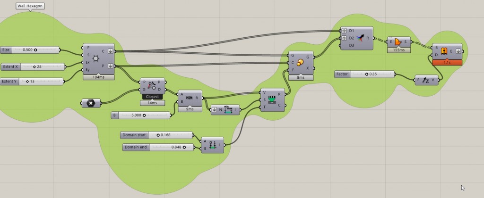Toggle the flatten arrow on Extrude E output
This screenshot has width=484, height=198.
[x=458, y=51]
